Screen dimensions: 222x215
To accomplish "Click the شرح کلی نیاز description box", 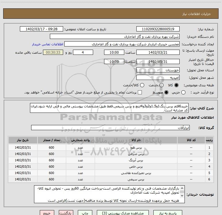I will click(109, 108).
